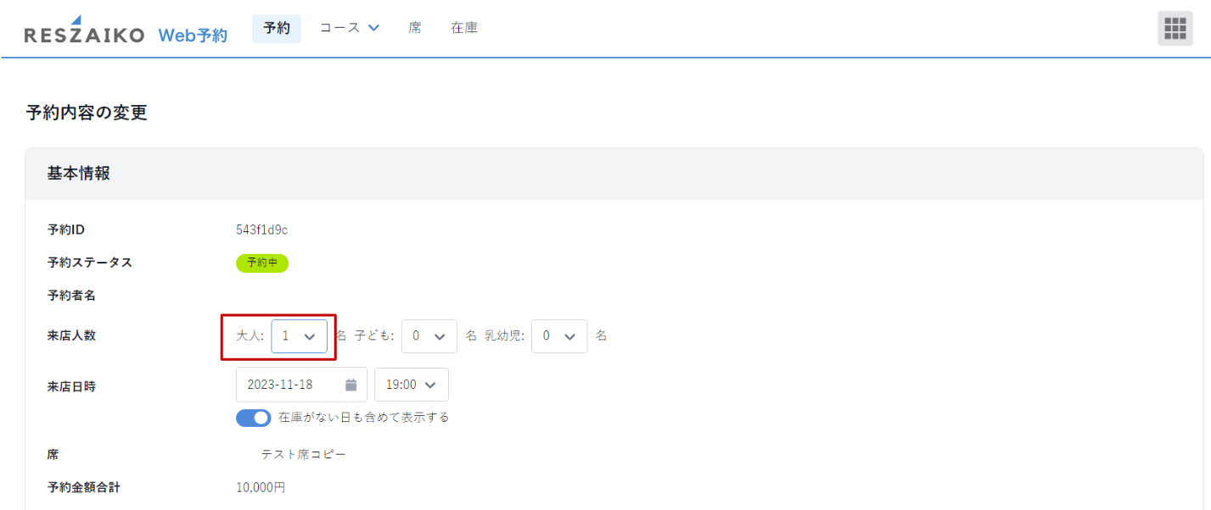Screen dimensions: 1211x510
Task: Disable the 在庫がない日も含めて表示する toggle switch
Action: [253, 418]
